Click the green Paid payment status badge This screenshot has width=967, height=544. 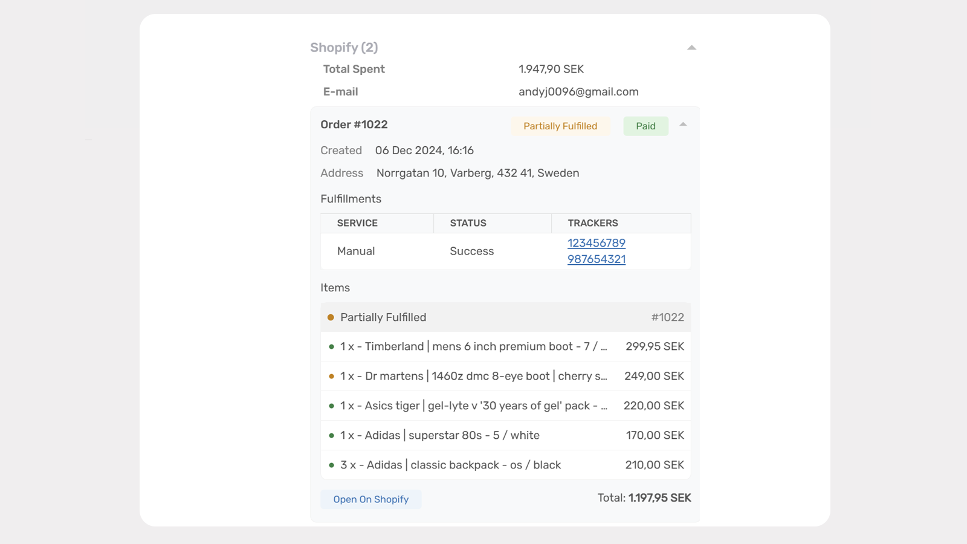(645, 126)
